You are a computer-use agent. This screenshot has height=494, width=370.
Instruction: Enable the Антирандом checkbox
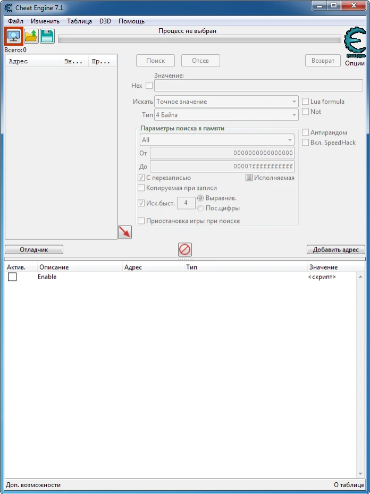pos(305,132)
